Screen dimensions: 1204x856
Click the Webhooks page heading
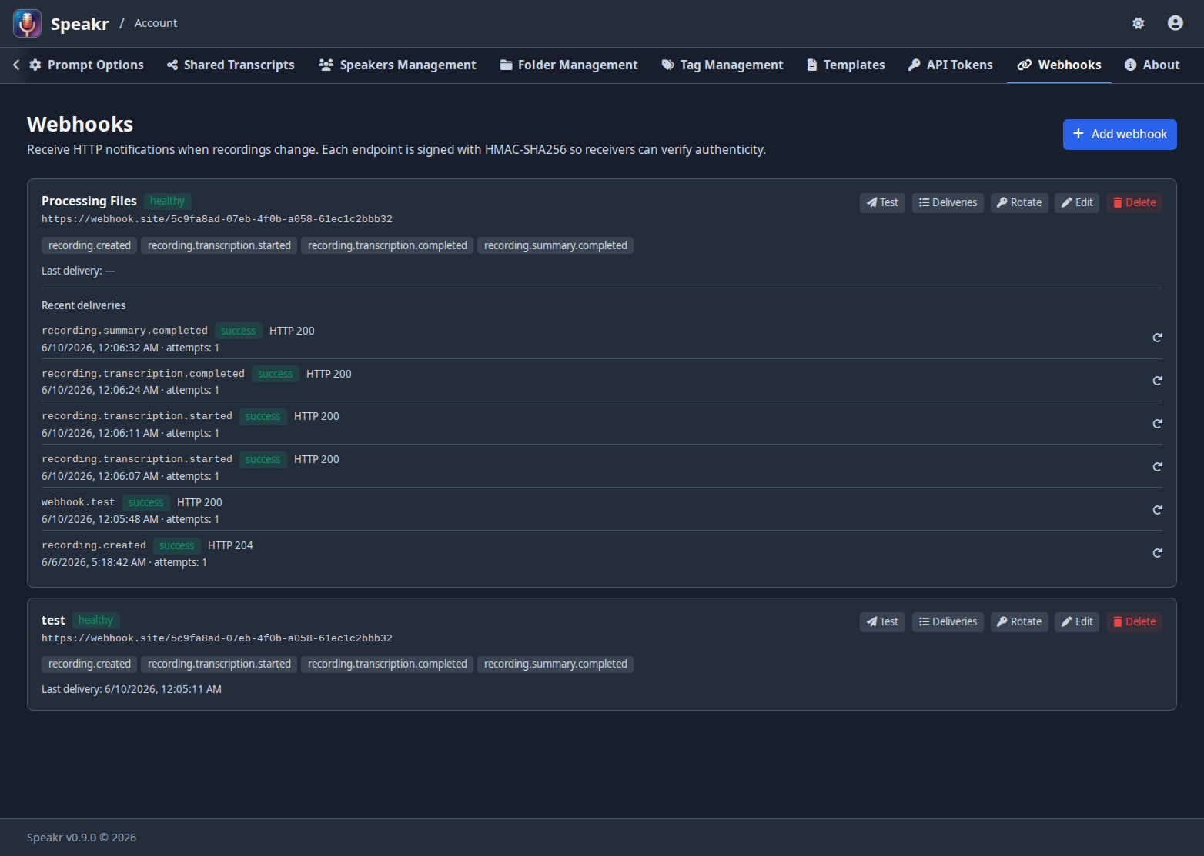click(x=80, y=125)
